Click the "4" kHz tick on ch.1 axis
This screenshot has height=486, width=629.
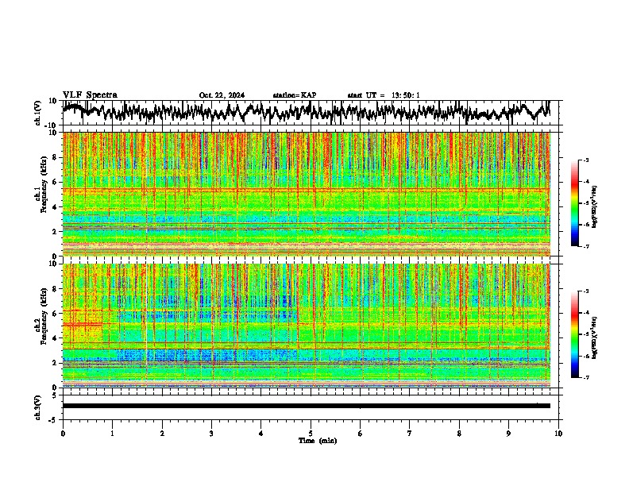(55, 207)
